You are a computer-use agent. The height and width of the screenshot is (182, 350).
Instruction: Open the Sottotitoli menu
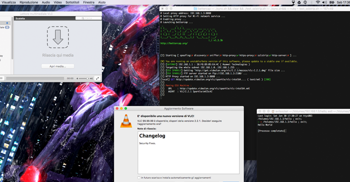pos(72,2)
